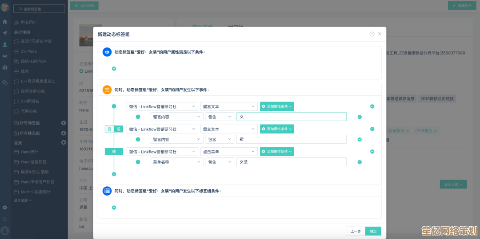Select 或 in the 且/或 connector toggle
The height and width of the screenshot is (239, 480).
[118, 129]
